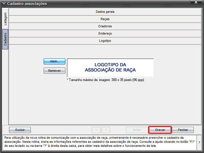Switch to the Listagem side tab
Image resolution: width=204 pixels, height=153 pixels.
click(5, 19)
